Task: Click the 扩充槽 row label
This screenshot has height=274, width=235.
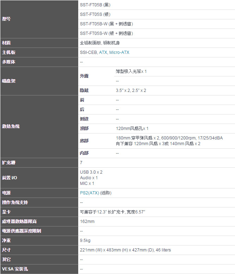Action: click(x=8, y=163)
